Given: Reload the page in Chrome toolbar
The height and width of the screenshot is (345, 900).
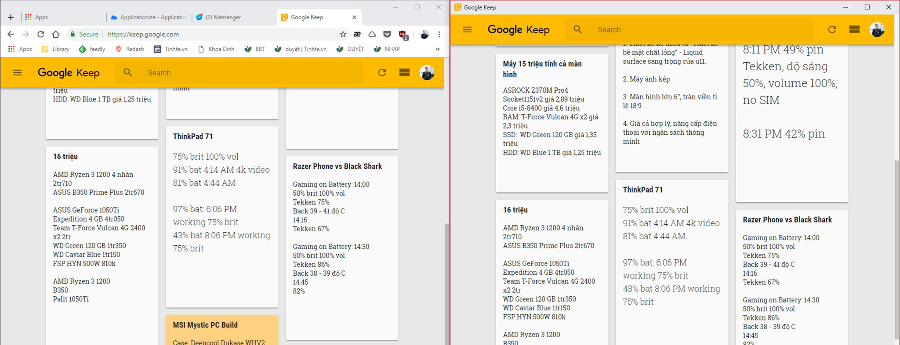Looking at the screenshot, I should [40, 34].
